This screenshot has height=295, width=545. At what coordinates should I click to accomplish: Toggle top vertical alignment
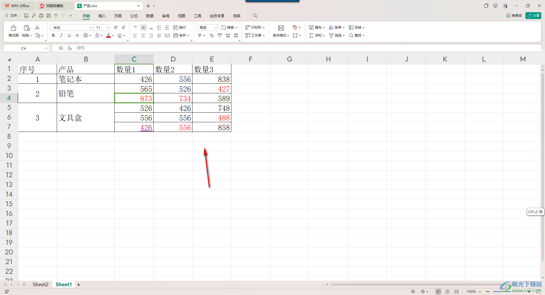pyautogui.click(x=135, y=28)
